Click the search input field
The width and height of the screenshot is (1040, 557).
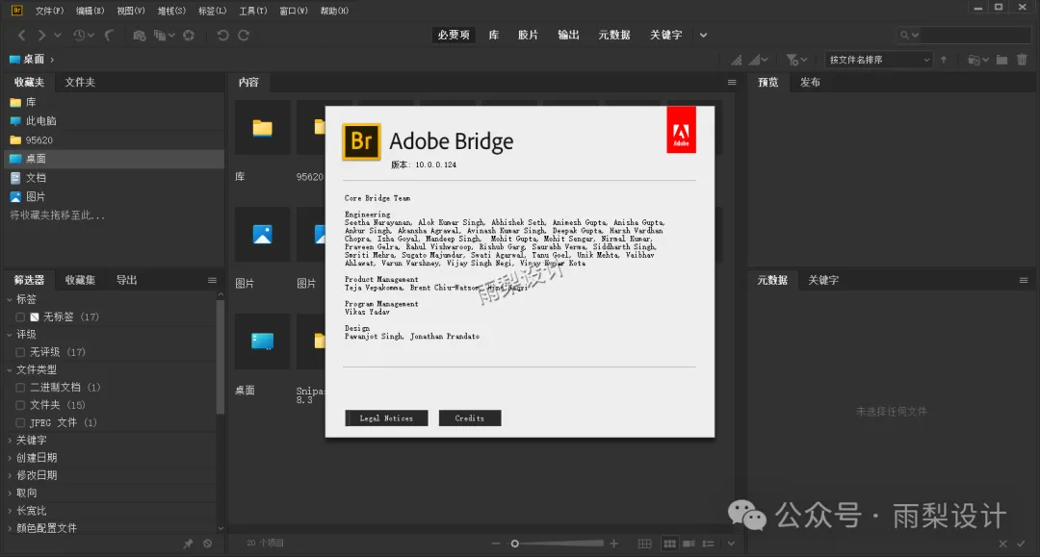click(975, 35)
